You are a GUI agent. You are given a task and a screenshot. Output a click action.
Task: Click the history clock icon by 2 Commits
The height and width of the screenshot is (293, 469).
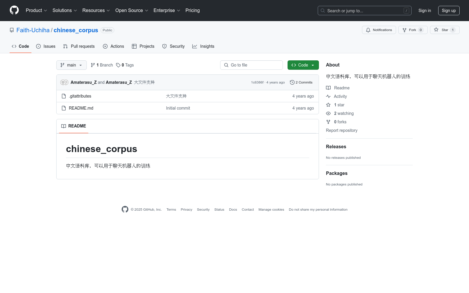tap(292, 82)
